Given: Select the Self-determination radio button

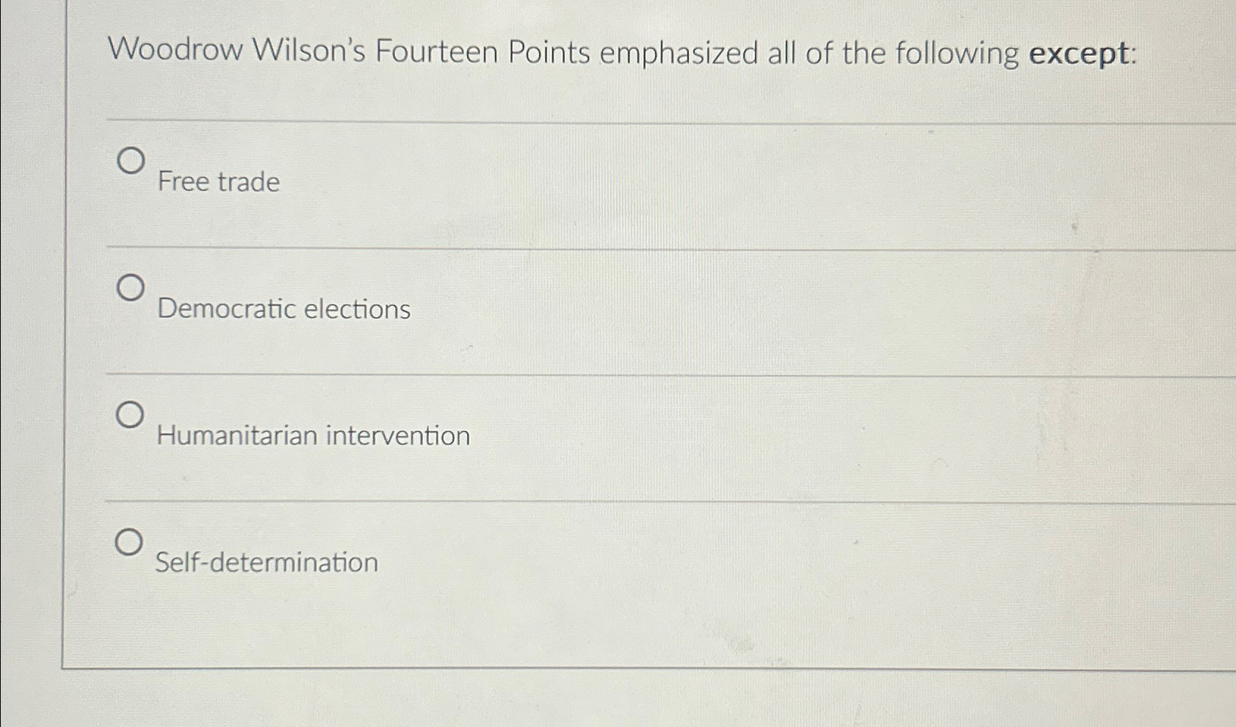Looking at the screenshot, I should coord(131,543).
